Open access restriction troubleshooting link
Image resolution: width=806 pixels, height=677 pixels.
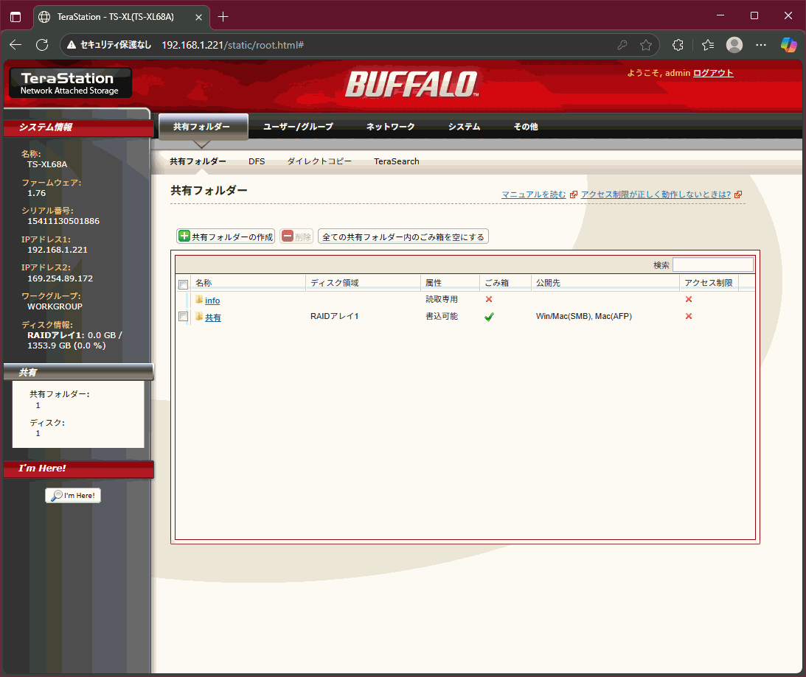[656, 194]
